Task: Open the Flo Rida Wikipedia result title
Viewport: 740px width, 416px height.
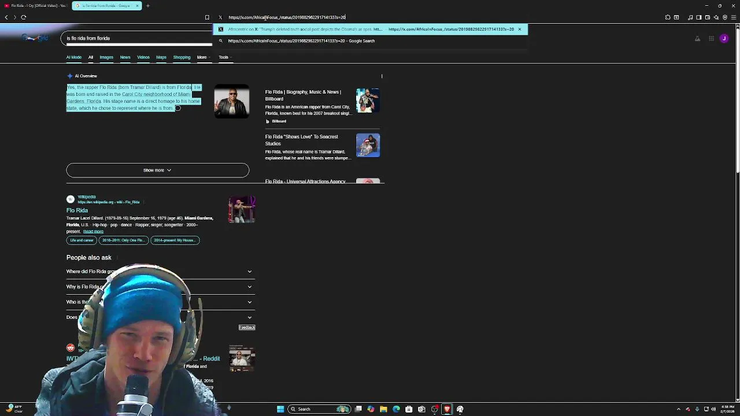Action: pos(77,211)
